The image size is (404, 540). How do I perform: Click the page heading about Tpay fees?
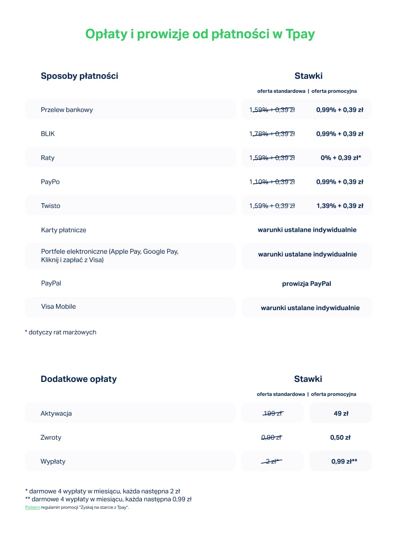coord(200,34)
